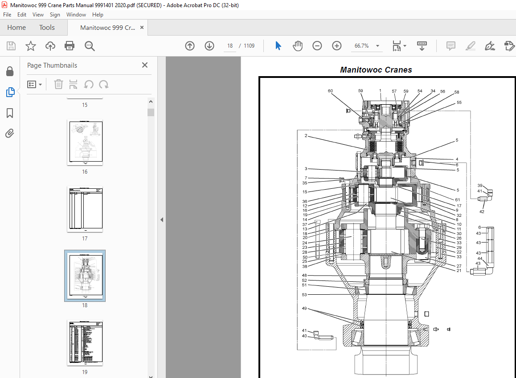
Task: Add file to starred with star icon
Action: [31, 46]
